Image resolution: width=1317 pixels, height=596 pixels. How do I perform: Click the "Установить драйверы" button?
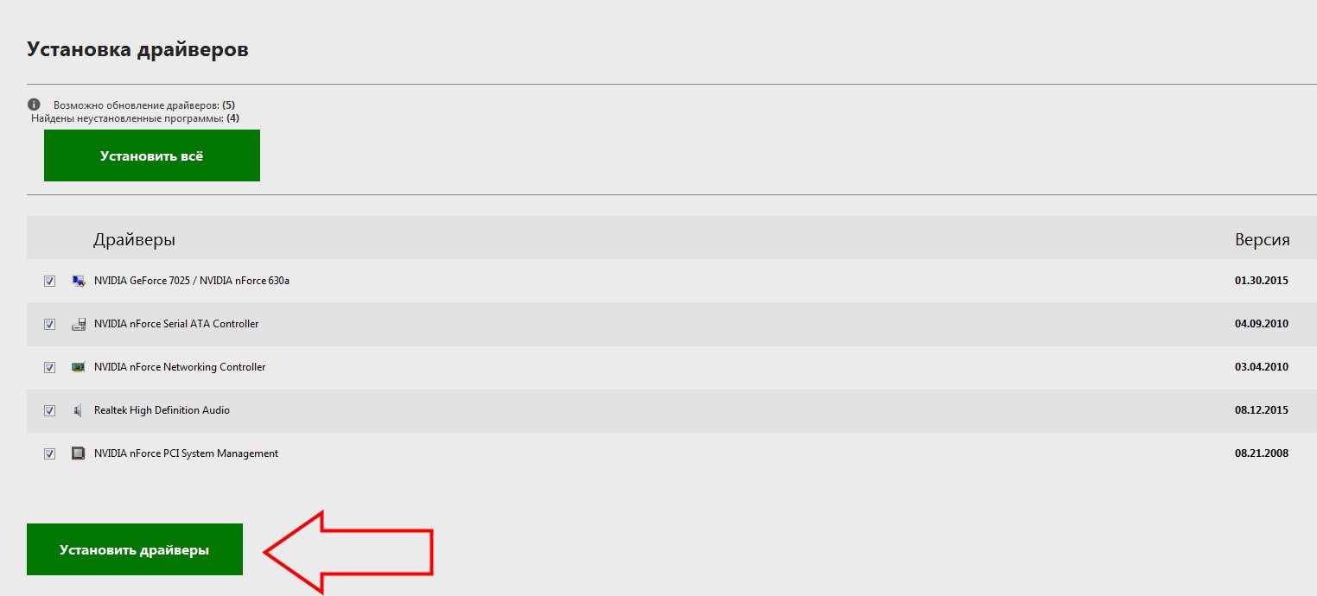point(135,549)
